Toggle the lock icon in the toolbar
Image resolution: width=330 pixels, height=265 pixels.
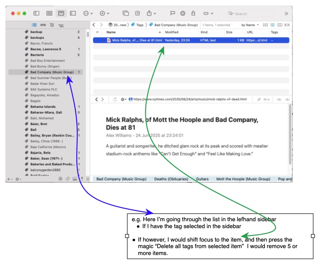coord(193,13)
